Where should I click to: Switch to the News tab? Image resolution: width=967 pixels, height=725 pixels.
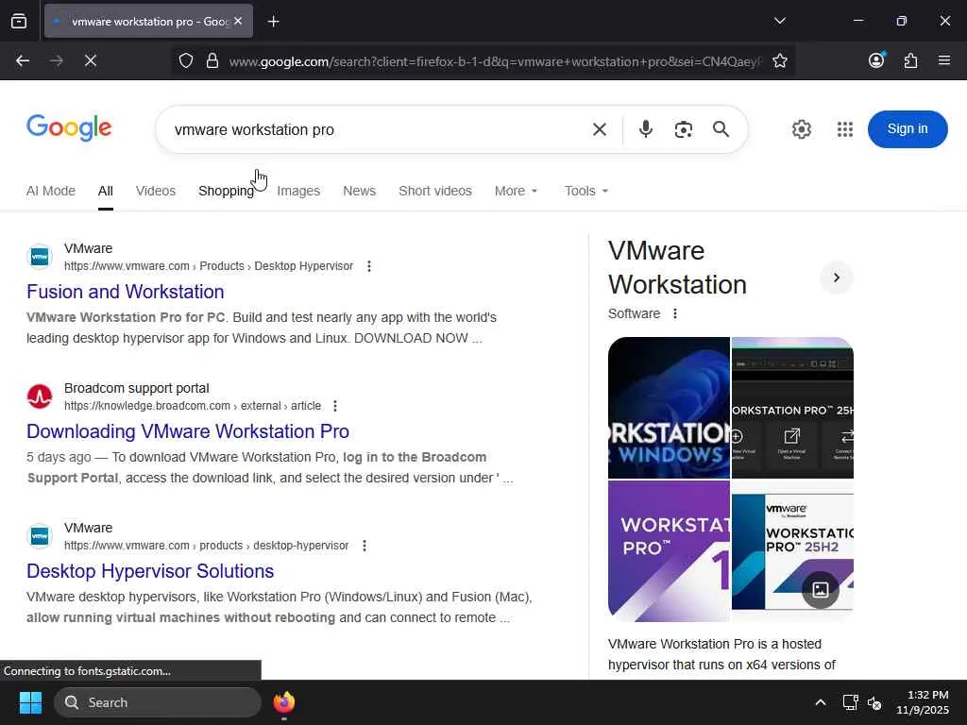(359, 191)
